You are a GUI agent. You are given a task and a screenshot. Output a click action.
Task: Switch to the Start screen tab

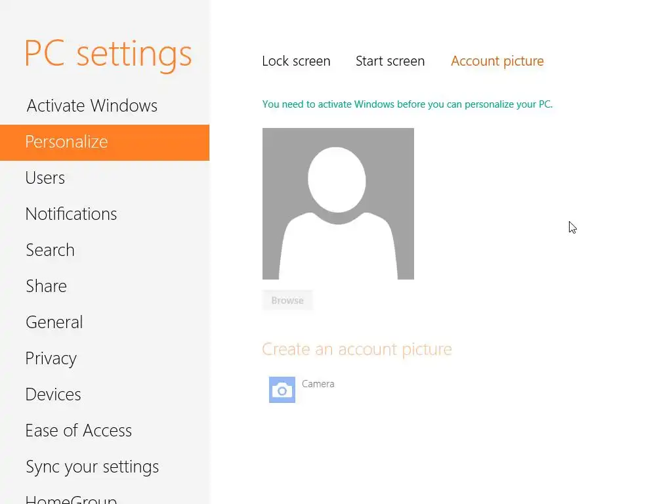pos(390,61)
